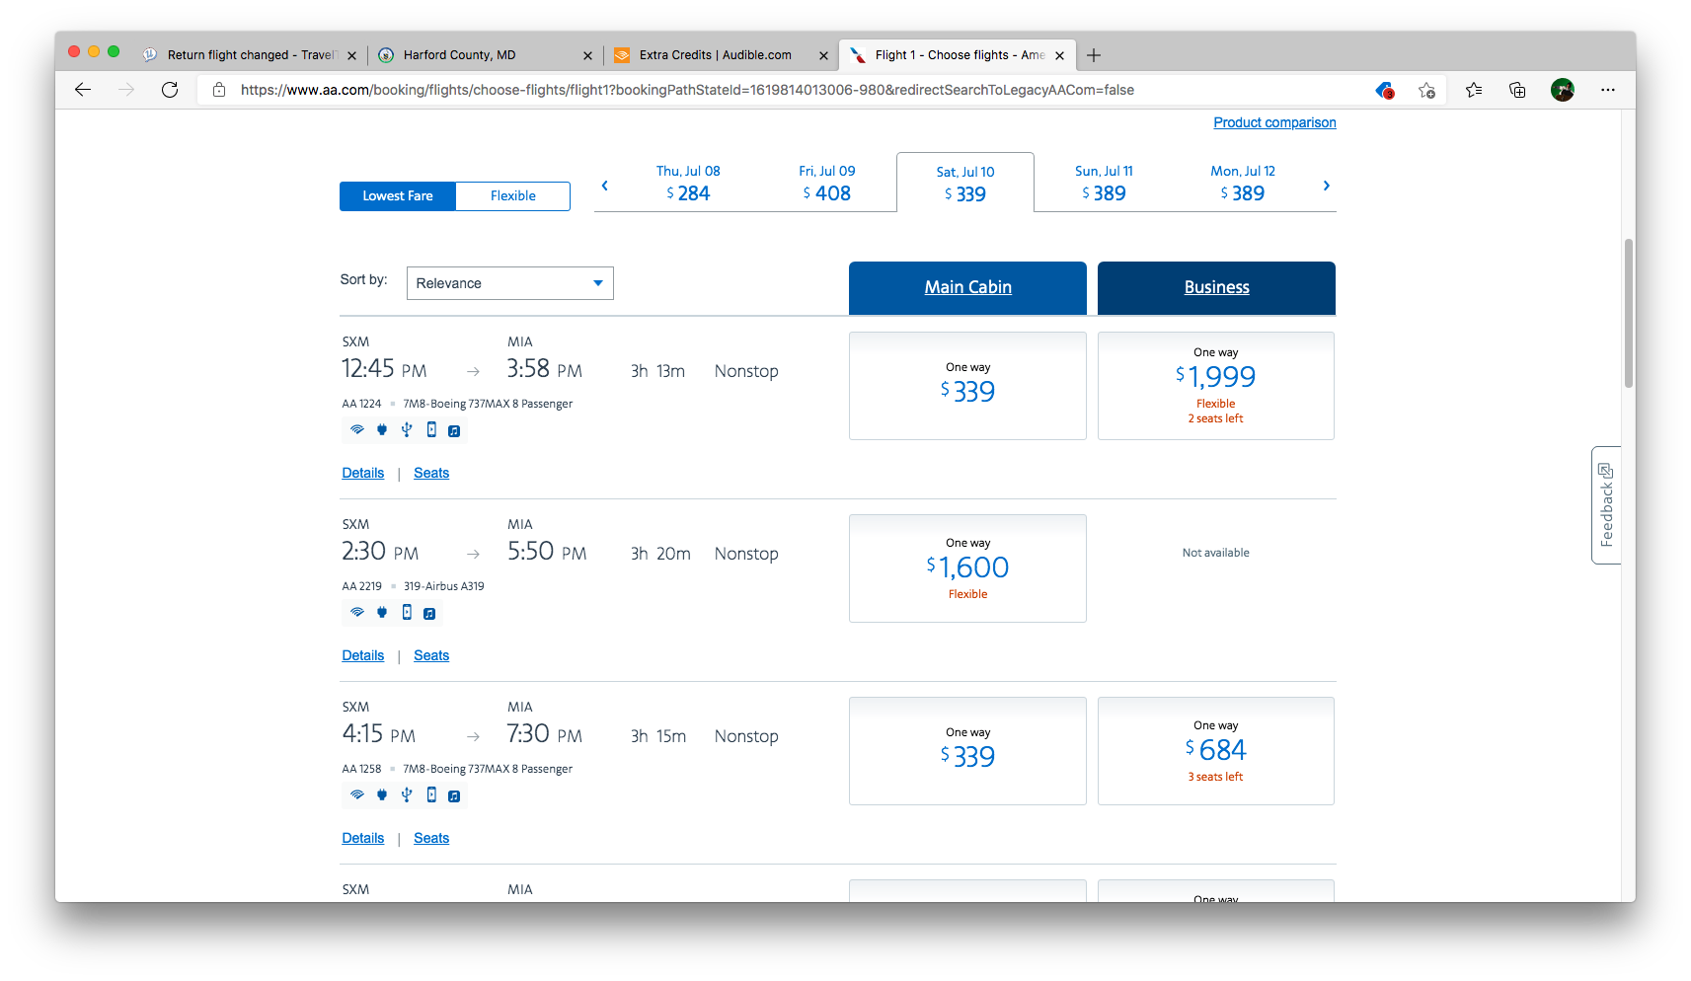
Task: Show later dates with right chevron
Action: pos(1326,186)
